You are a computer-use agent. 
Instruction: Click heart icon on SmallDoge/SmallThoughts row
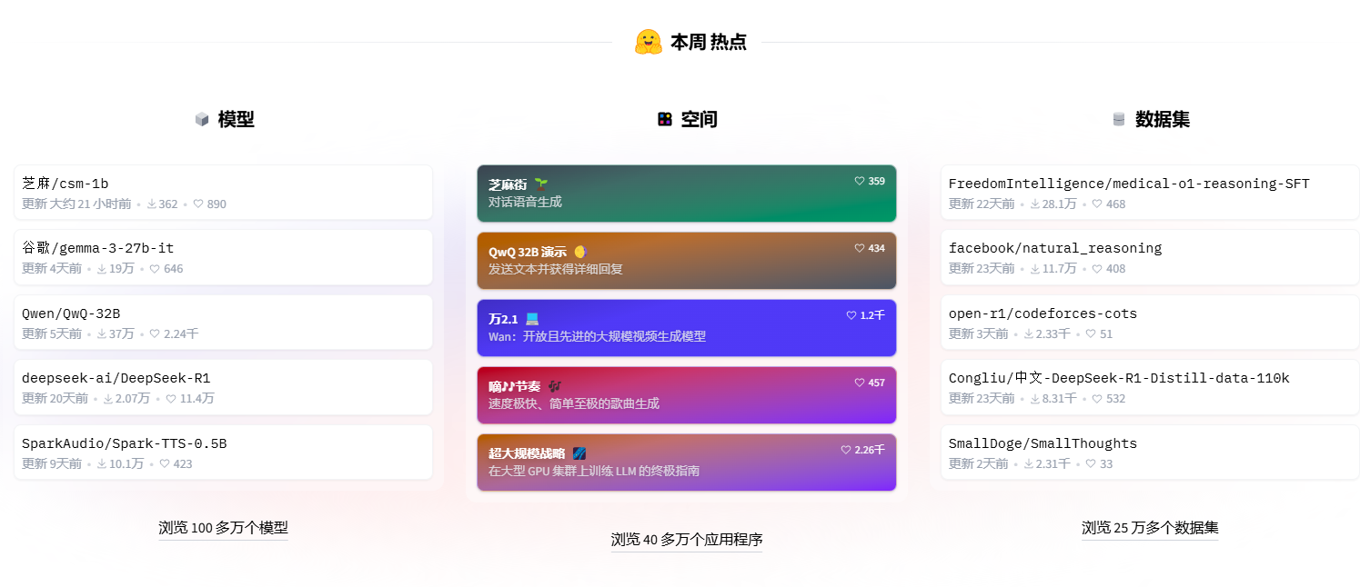pyautogui.click(x=1091, y=464)
